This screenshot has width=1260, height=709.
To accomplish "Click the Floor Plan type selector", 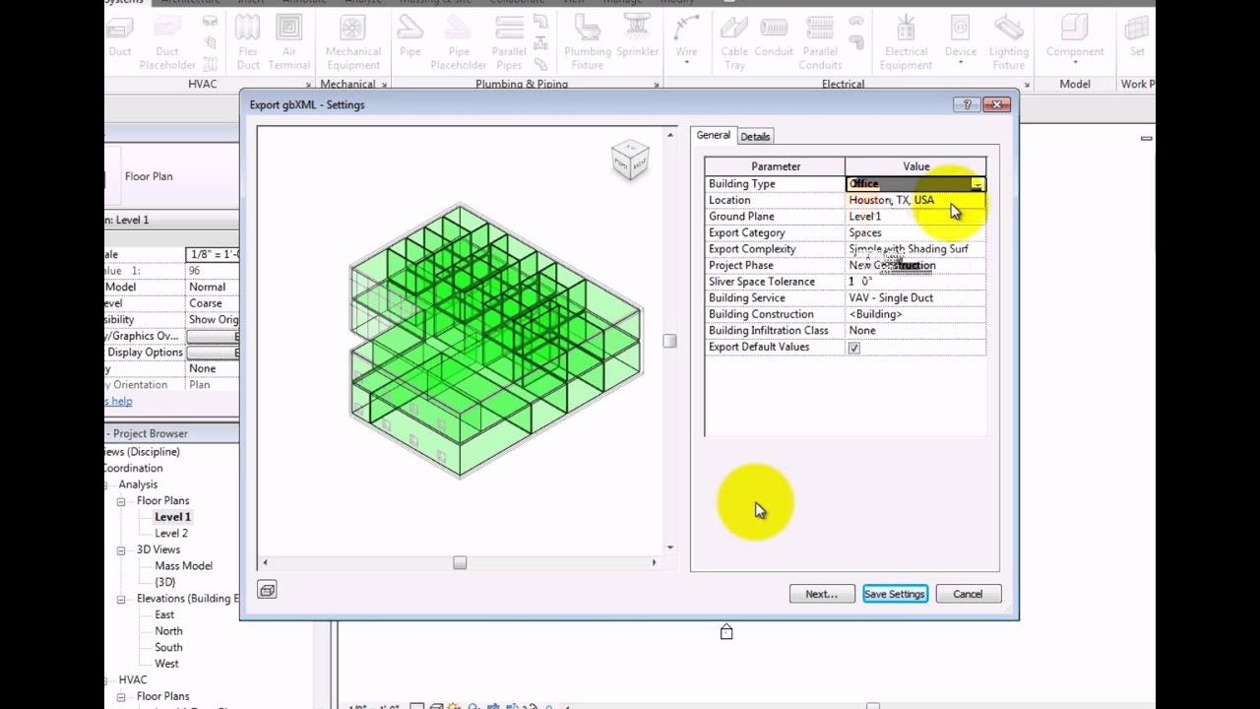I will [172, 176].
